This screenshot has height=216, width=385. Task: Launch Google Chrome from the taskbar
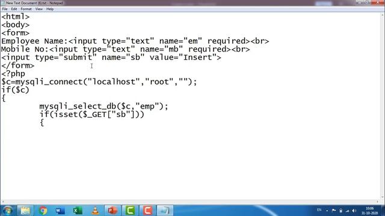pos(43,211)
